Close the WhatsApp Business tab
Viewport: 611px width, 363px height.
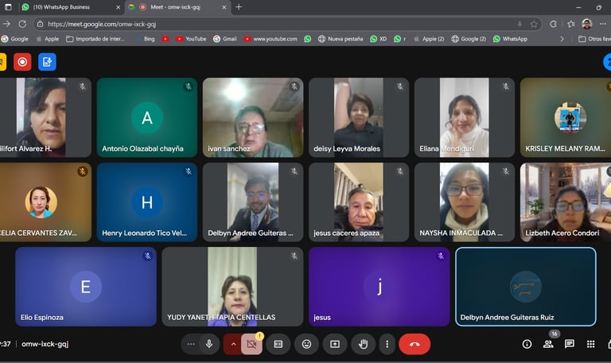click(118, 7)
